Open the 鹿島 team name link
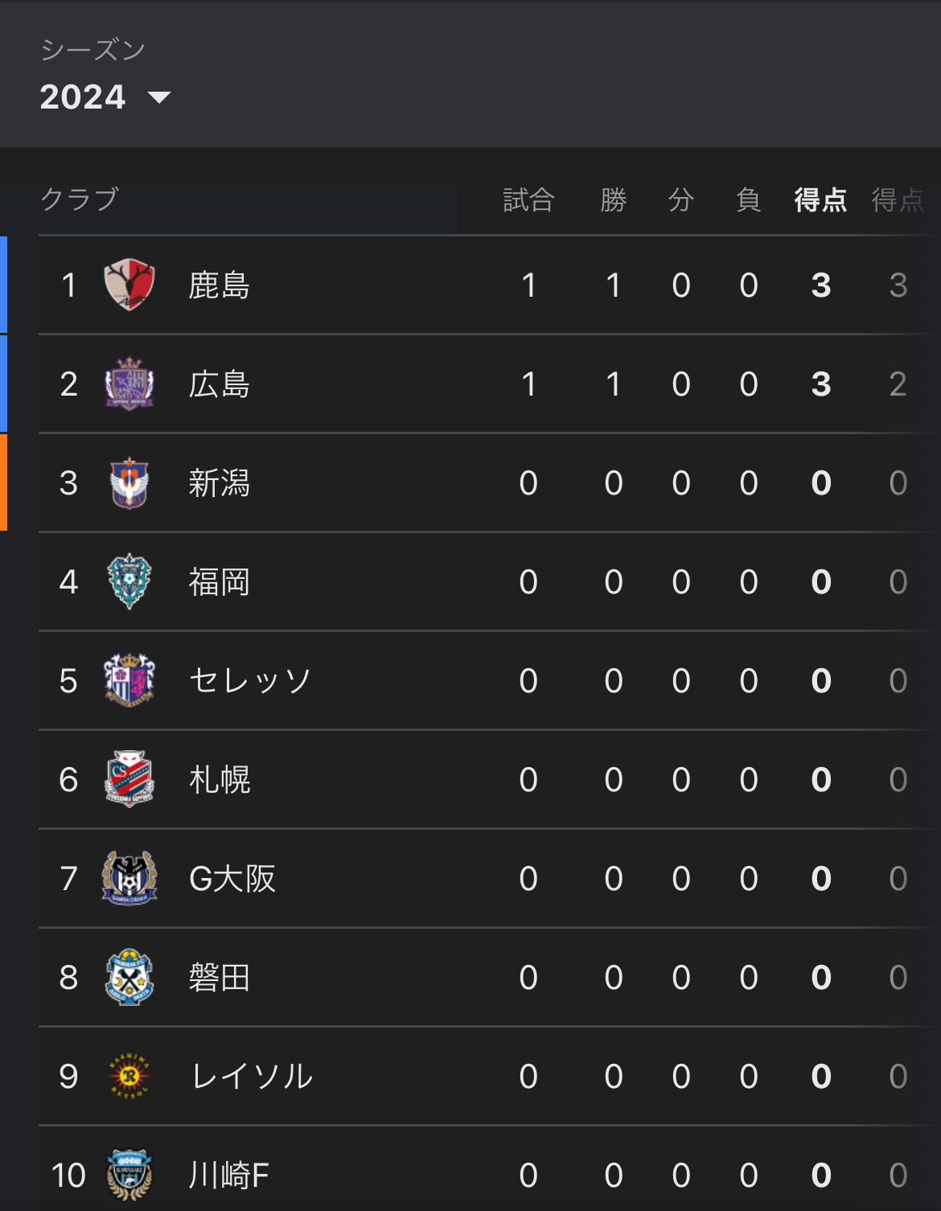The width and height of the screenshot is (941, 1211). click(219, 285)
